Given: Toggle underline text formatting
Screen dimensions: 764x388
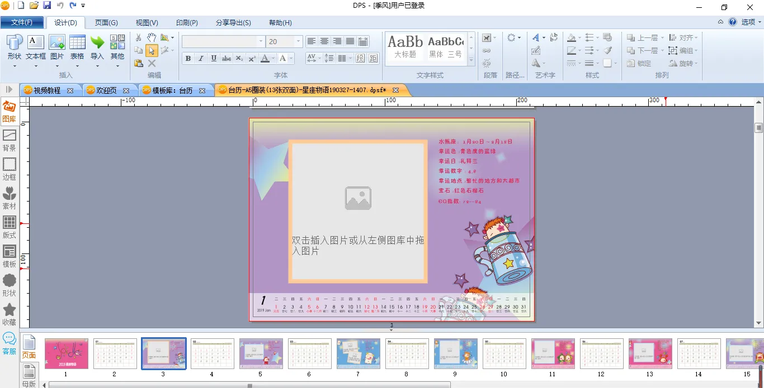Looking at the screenshot, I should coord(214,59).
